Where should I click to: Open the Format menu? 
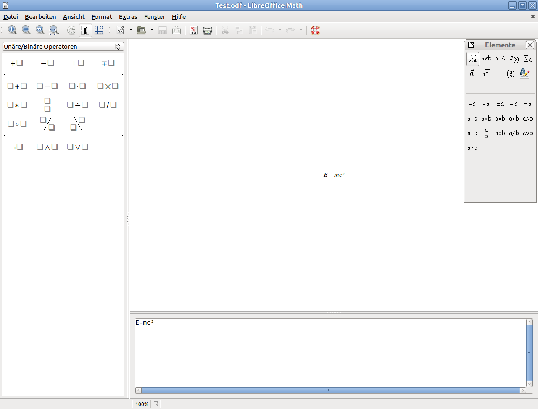point(102,17)
